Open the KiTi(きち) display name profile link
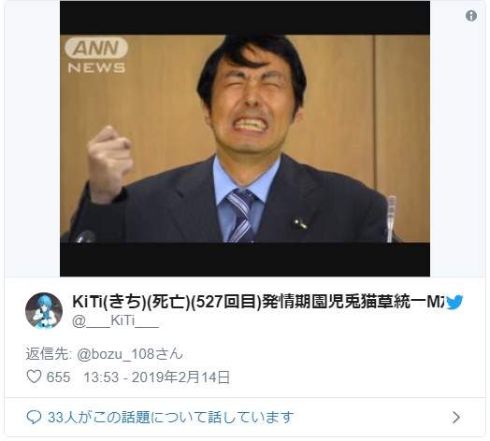Viewport: 490px width, 441px height. pyautogui.click(x=257, y=302)
